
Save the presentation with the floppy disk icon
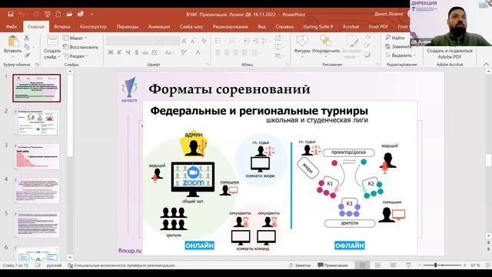pos(10,14)
